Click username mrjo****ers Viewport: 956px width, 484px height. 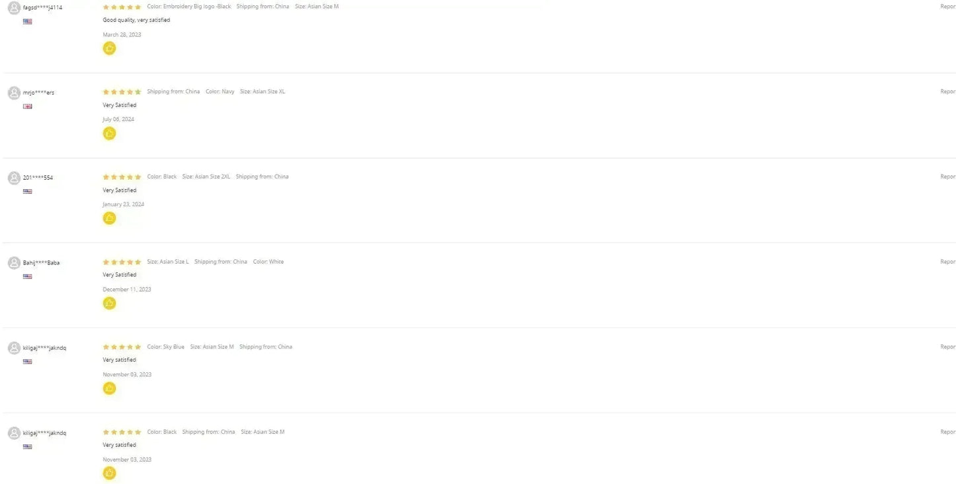(x=38, y=93)
